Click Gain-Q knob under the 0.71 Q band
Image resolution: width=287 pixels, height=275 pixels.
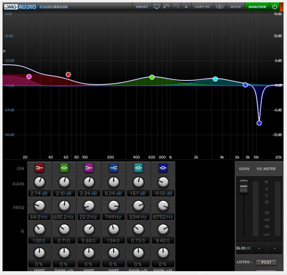pos(64,253)
